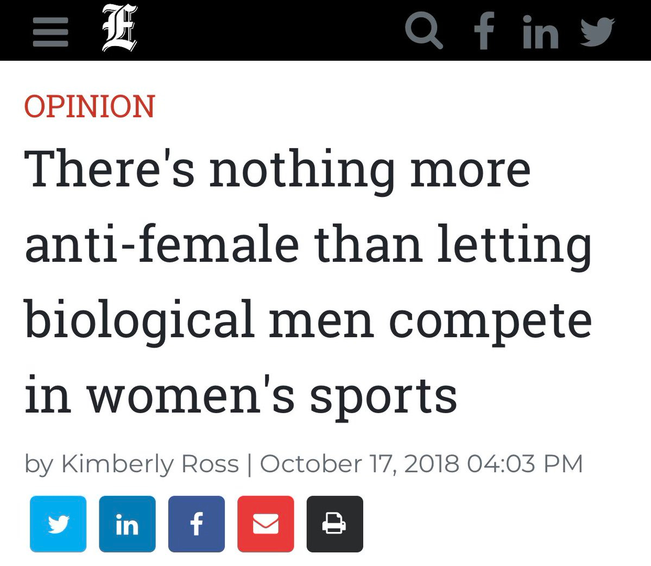Click headline words "biological men compete"

(308, 320)
